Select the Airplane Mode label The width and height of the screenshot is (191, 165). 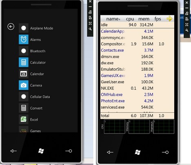point(42,28)
